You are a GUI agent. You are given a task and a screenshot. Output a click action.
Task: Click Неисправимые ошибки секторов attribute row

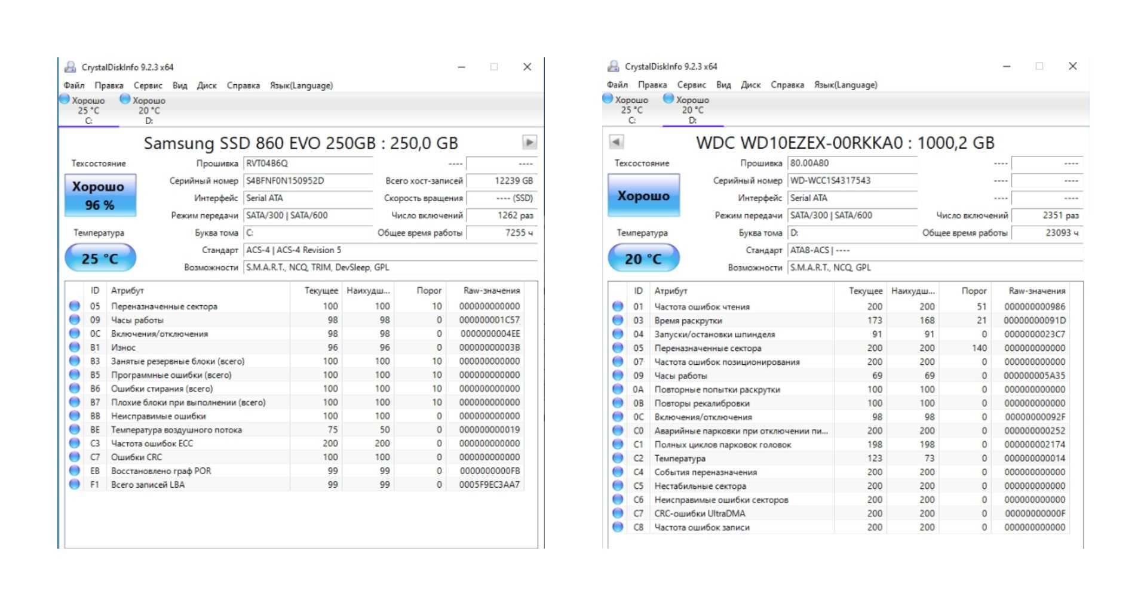tap(838, 500)
